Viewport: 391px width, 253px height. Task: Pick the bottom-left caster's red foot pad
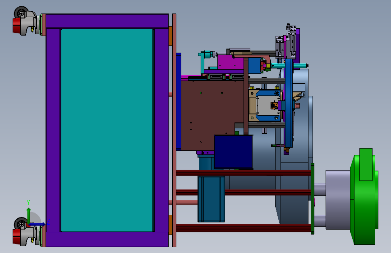coord(17,236)
